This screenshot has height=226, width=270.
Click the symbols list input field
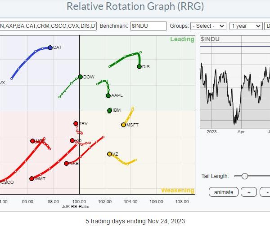click(x=48, y=26)
